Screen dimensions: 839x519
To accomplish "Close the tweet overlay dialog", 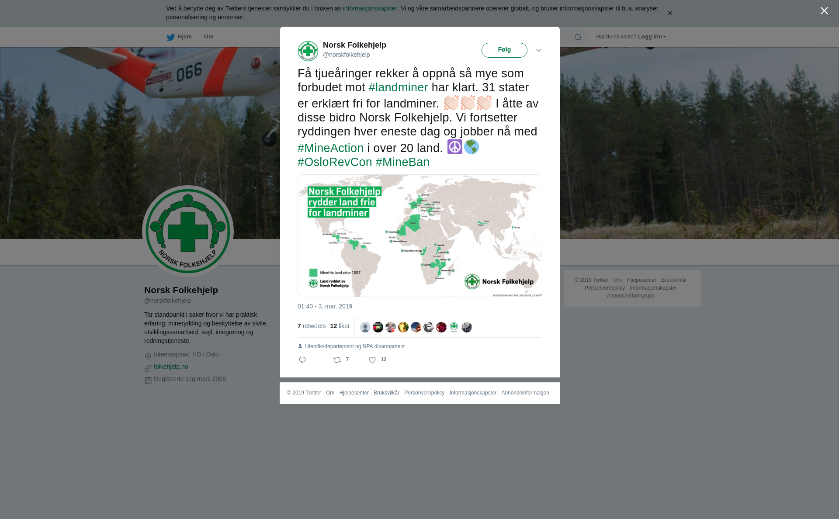I will pyautogui.click(x=824, y=11).
